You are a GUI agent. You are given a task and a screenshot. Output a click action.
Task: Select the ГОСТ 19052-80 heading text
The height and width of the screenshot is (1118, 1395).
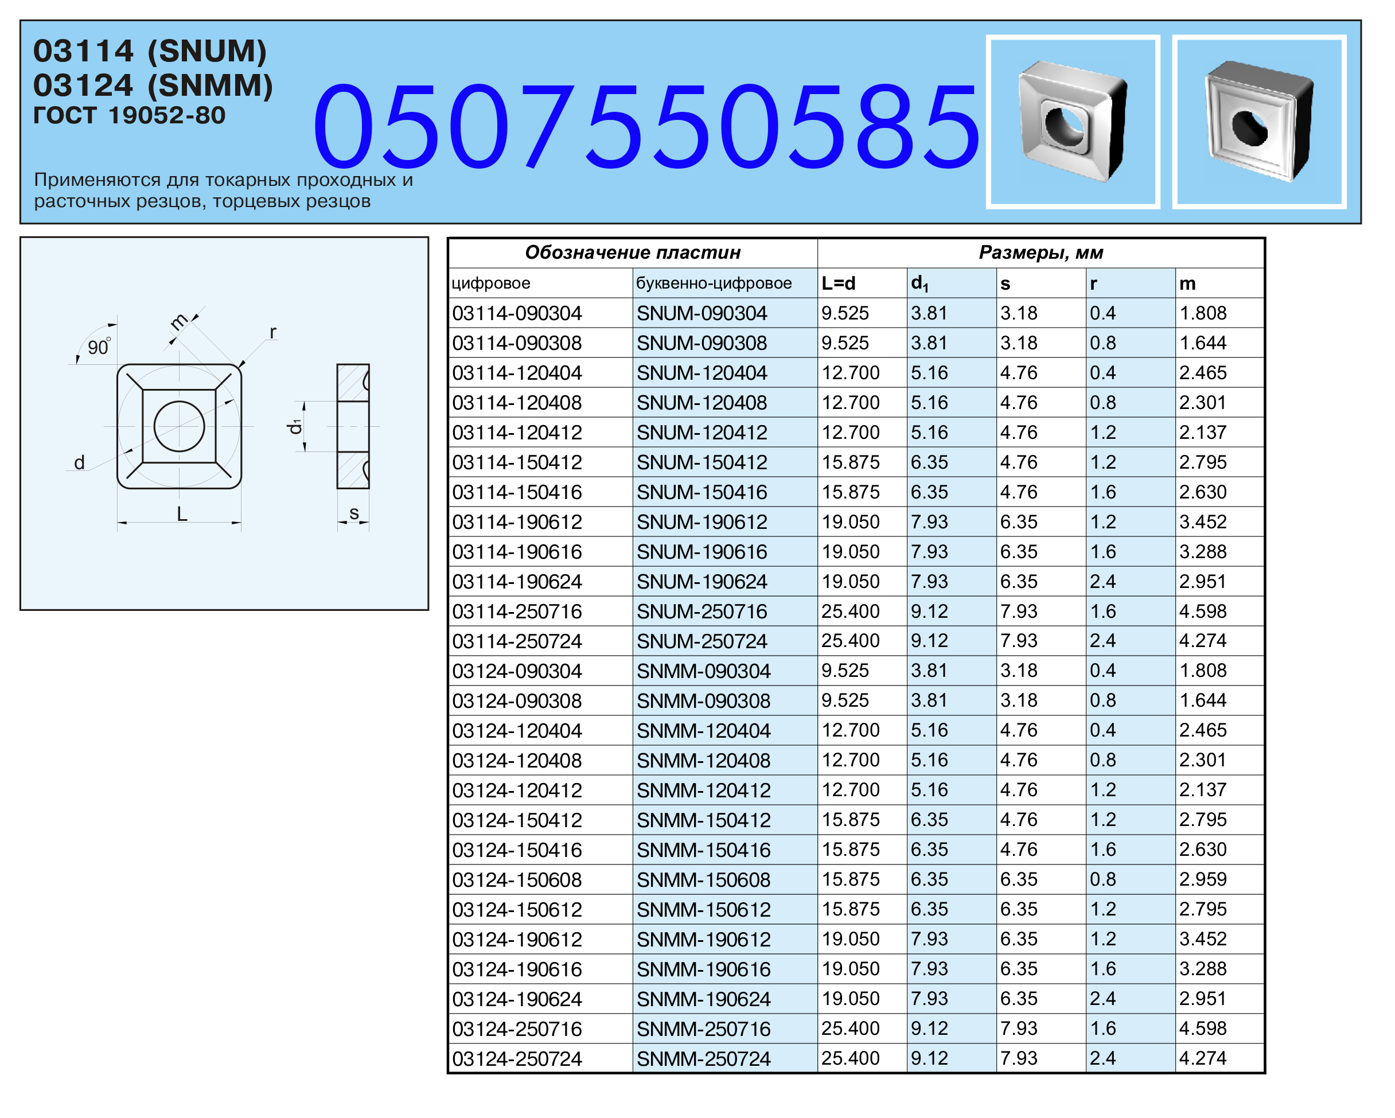click(130, 115)
